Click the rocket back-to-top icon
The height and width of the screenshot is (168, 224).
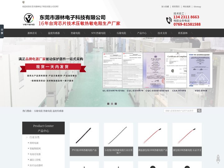point(218,159)
